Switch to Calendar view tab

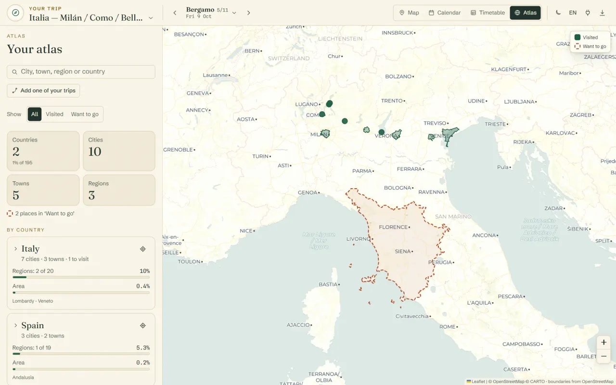tap(445, 13)
